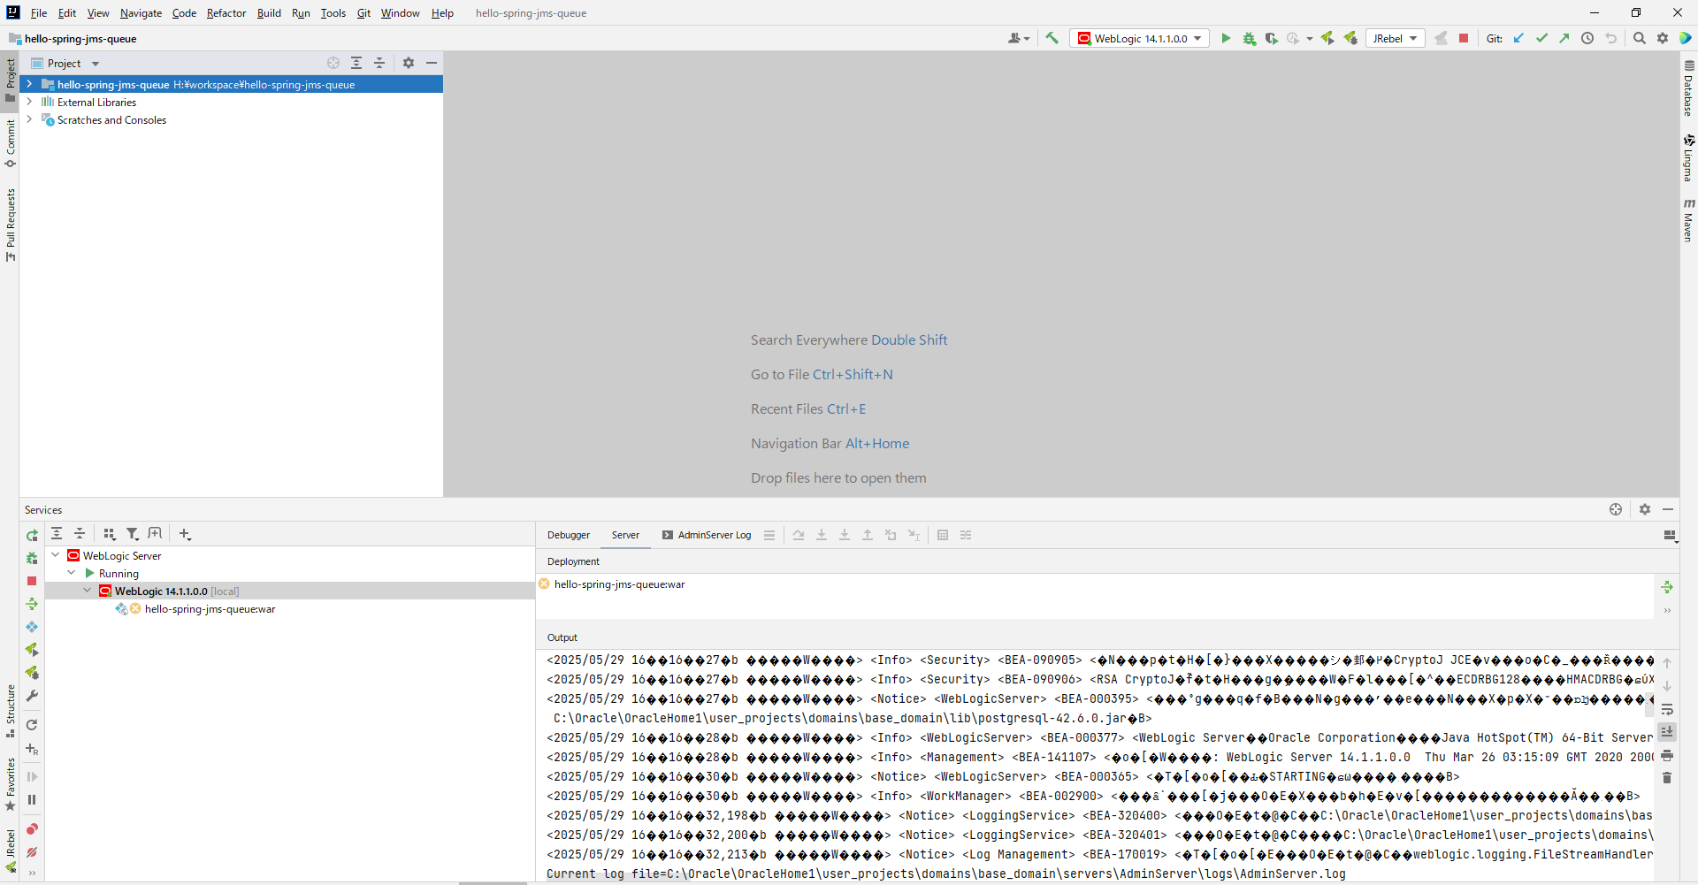This screenshot has width=1698, height=885.
Task: Open the Commit tool window
Action: [x=11, y=142]
